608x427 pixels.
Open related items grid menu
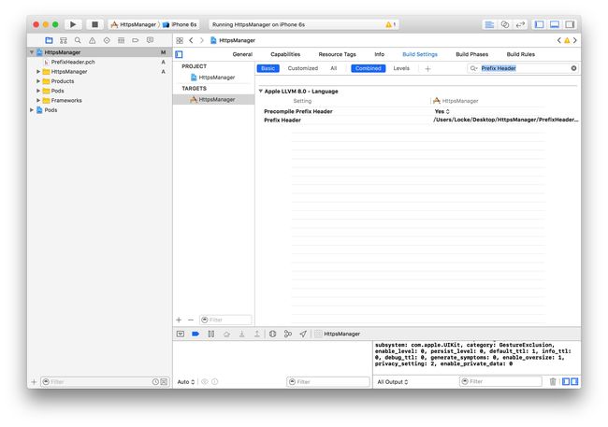click(x=180, y=40)
